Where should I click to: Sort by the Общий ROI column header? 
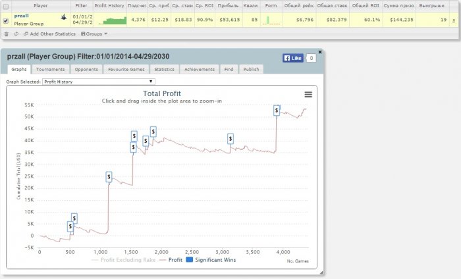366,5
